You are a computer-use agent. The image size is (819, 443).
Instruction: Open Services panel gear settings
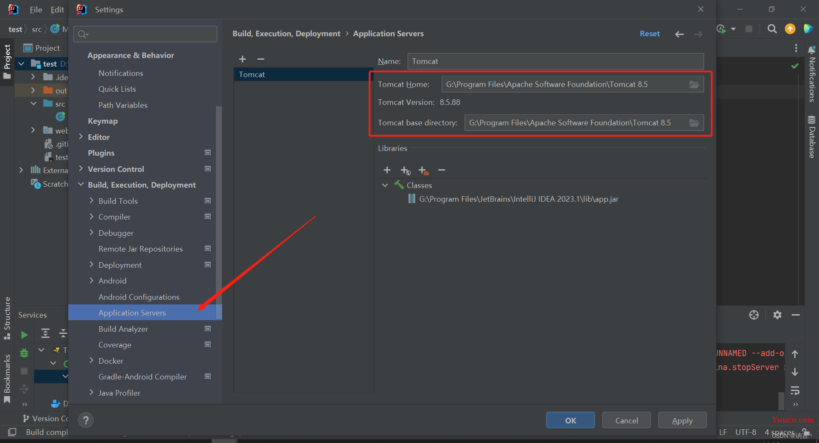[x=777, y=315]
